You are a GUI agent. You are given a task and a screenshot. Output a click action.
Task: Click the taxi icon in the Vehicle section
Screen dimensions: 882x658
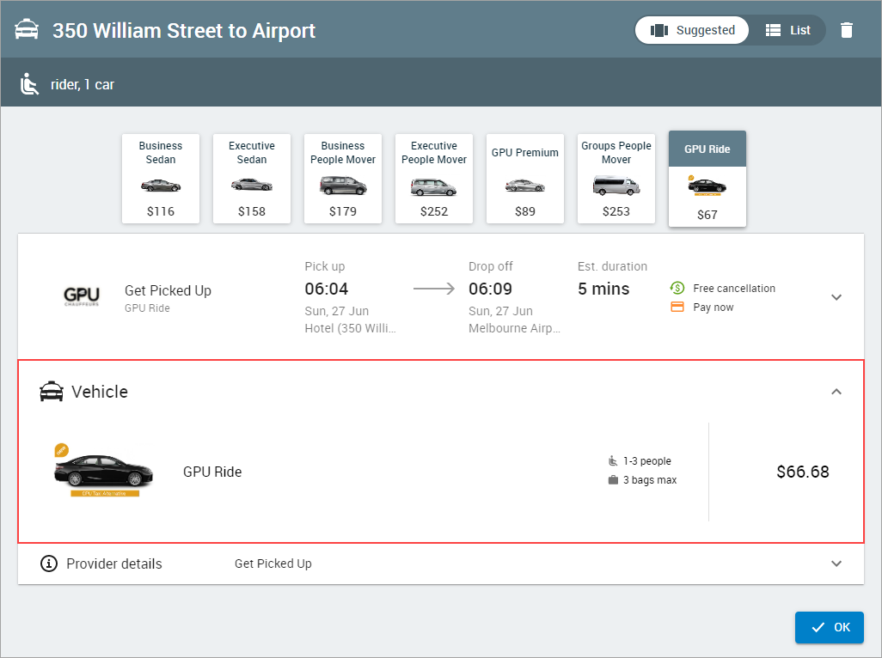point(52,392)
